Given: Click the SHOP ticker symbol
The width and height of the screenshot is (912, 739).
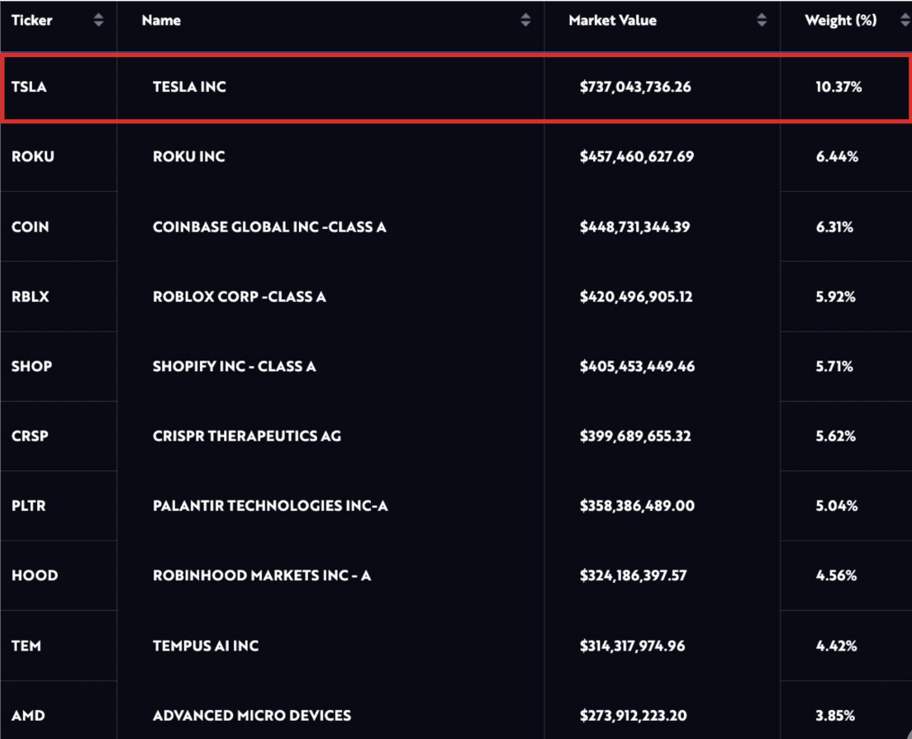Looking at the screenshot, I should [31, 366].
